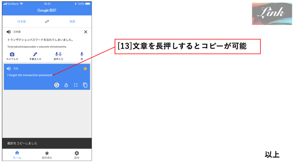Viewport: 294px width, 163px height.
Task: Tap the battery indicator in status bar
Action: pos(88,4)
